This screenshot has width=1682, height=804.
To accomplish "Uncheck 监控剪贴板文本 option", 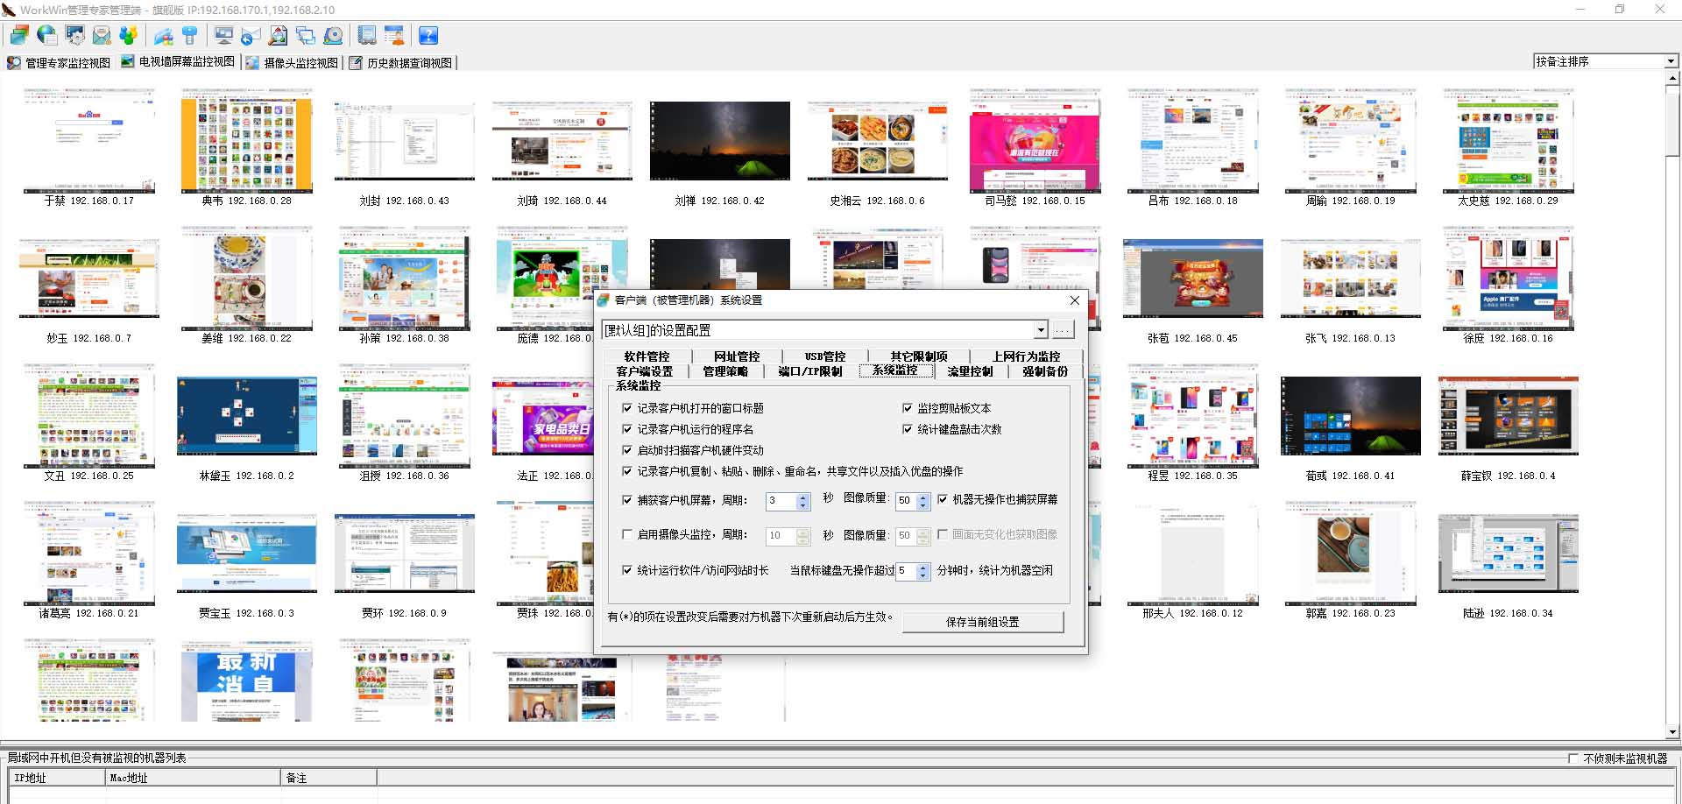I will (x=908, y=407).
